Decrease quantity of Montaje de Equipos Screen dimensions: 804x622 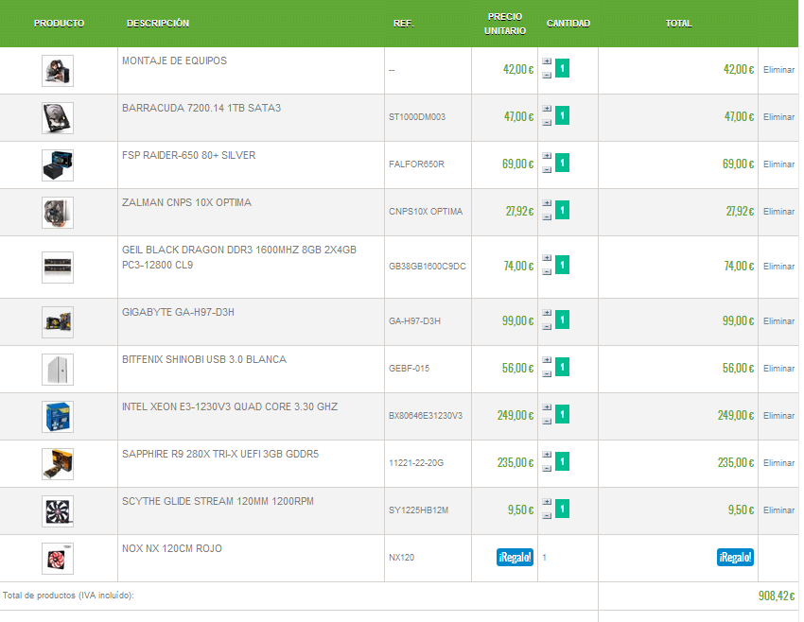547,76
